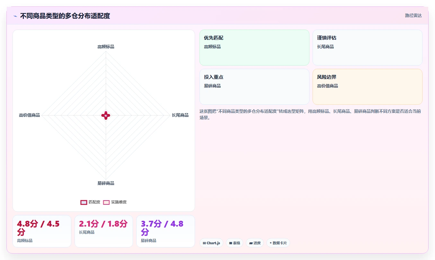This screenshot has height=260, width=435.
Task: Click 高频标品 text in 优先匹配 card
Action: (212, 47)
